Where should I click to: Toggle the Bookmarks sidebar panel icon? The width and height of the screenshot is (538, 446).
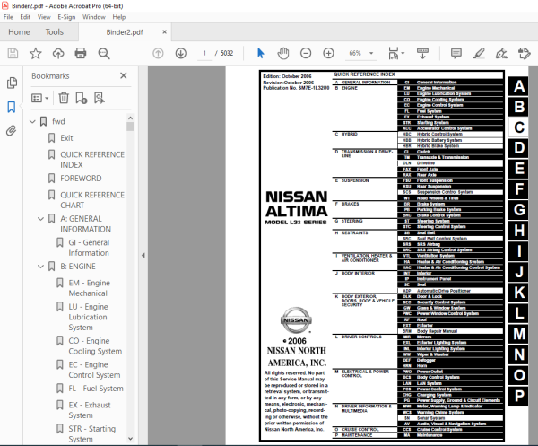[12, 107]
